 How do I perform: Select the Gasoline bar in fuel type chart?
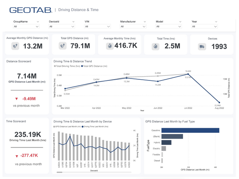190,130
